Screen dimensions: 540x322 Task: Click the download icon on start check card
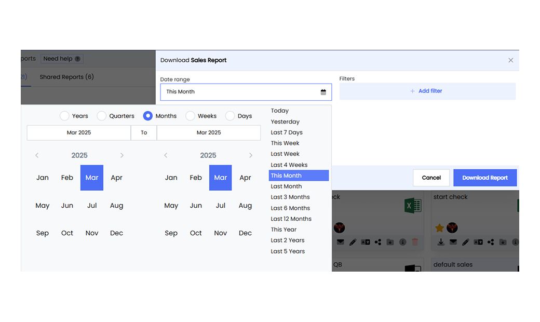point(441,242)
